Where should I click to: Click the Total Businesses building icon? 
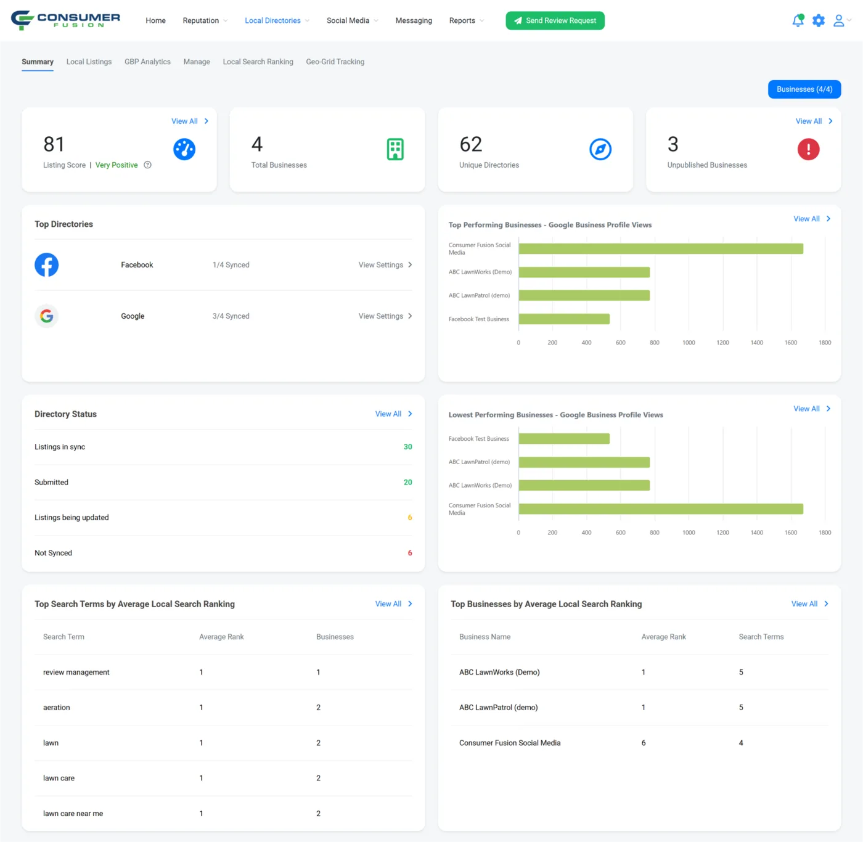point(395,149)
